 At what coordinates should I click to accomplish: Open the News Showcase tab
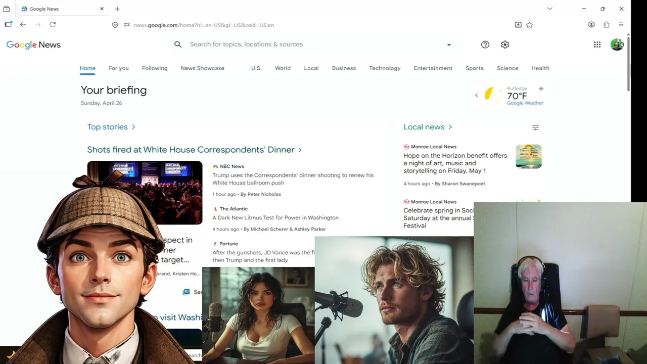pyautogui.click(x=203, y=68)
